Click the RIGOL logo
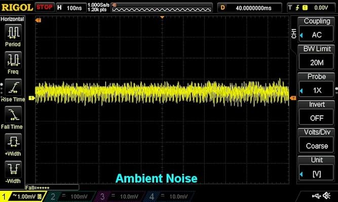 (17, 8)
